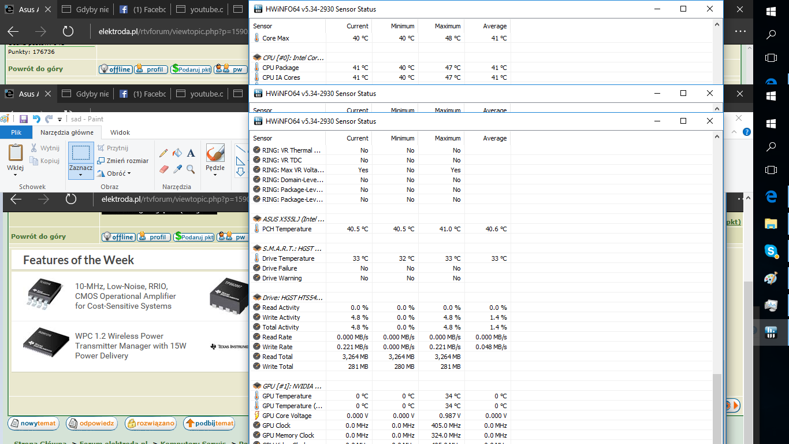The height and width of the screenshot is (444, 789).
Task: Save the image using Paint's floppy disk icon
Action: pyautogui.click(x=24, y=119)
